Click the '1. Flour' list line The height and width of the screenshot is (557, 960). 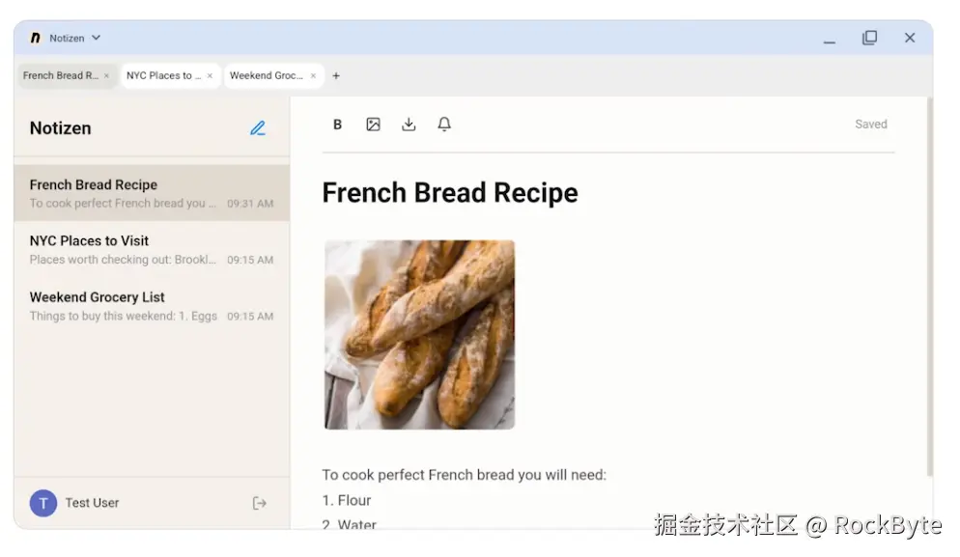coord(347,500)
